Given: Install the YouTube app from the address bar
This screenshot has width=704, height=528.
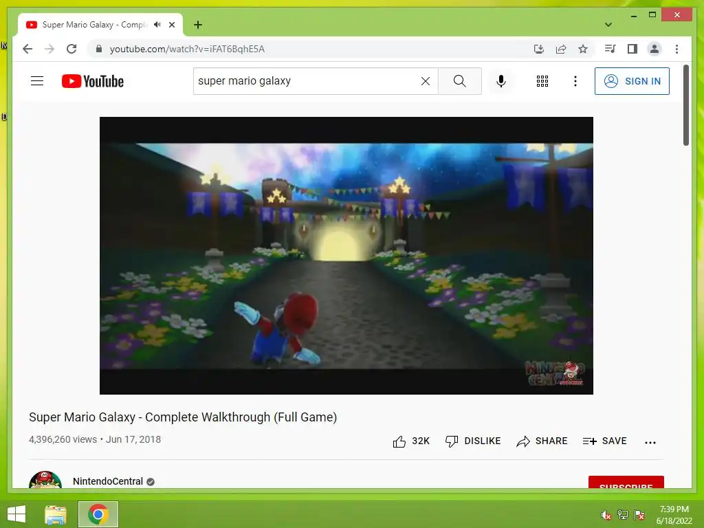Looking at the screenshot, I should click(x=539, y=49).
